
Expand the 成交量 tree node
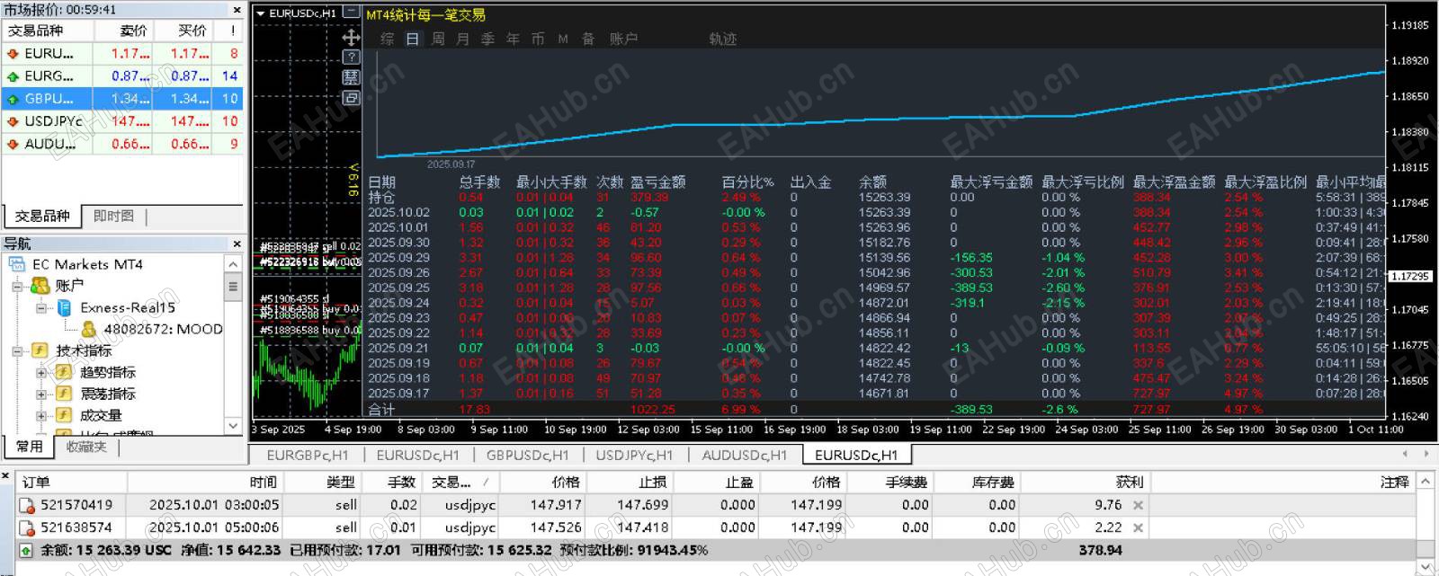(x=41, y=415)
